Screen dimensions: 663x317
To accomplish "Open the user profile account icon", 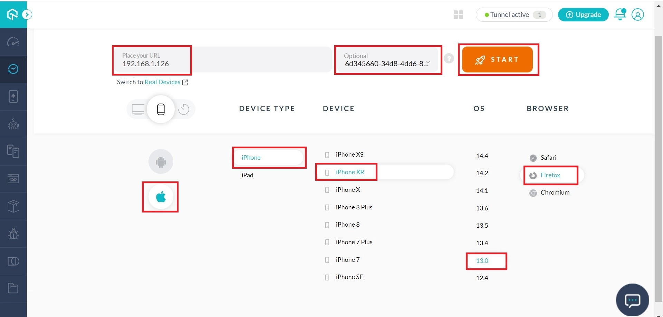I will pos(637,14).
